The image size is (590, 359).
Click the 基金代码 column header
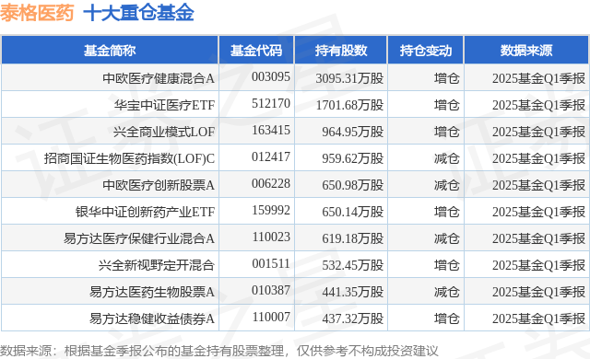coord(256,51)
